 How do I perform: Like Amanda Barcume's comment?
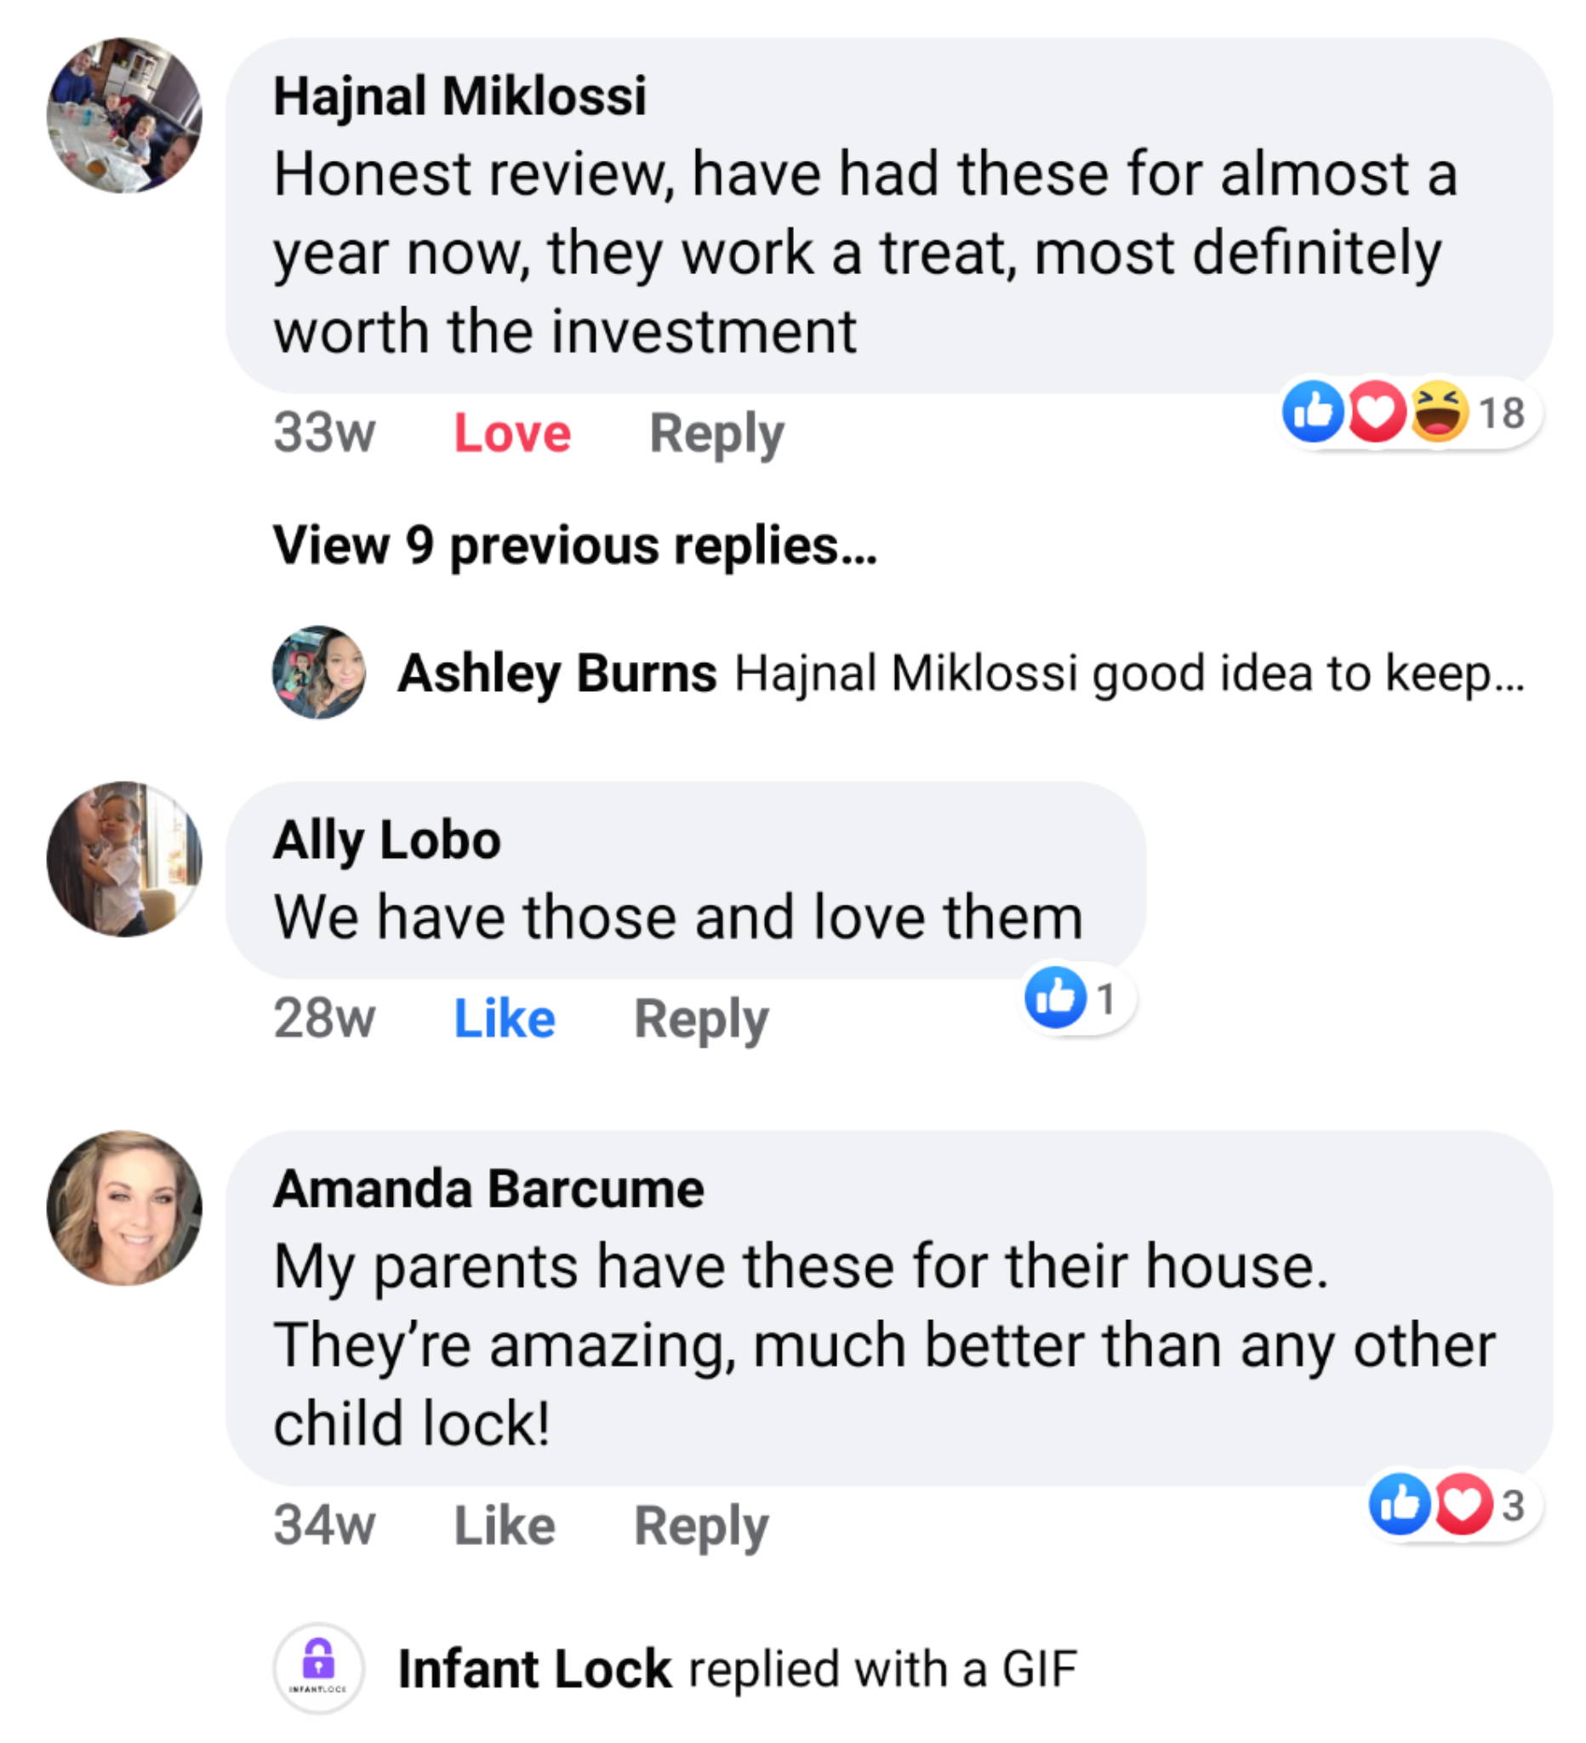[505, 1525]
